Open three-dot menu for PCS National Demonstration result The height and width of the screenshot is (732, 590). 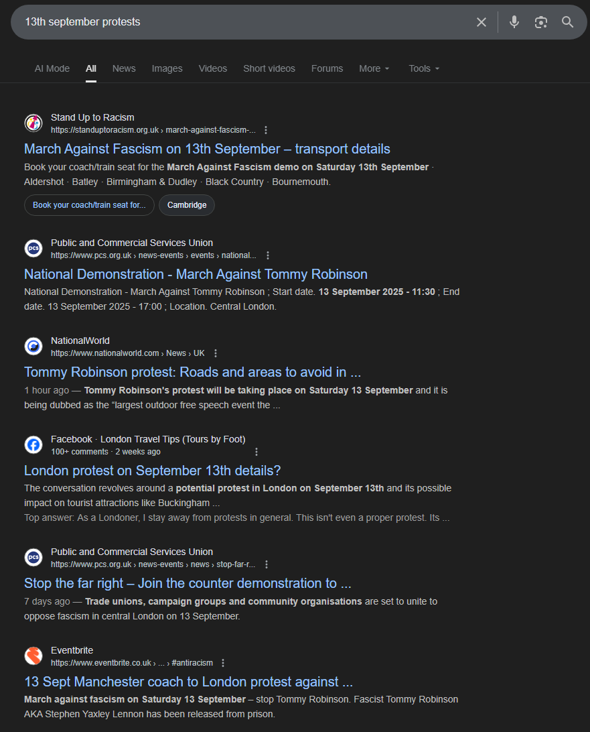(268, 255)
